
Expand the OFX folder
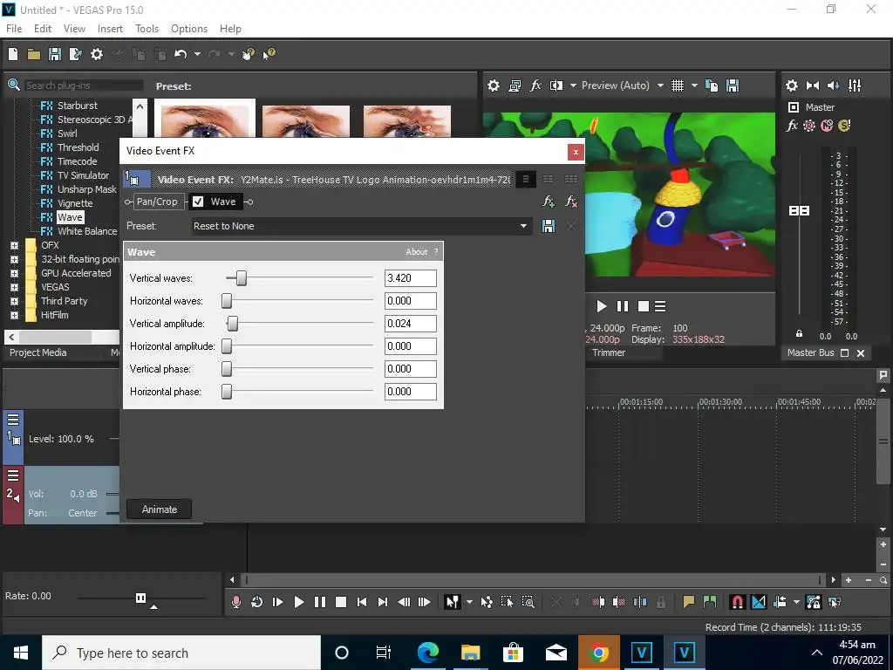pos(14,245)
